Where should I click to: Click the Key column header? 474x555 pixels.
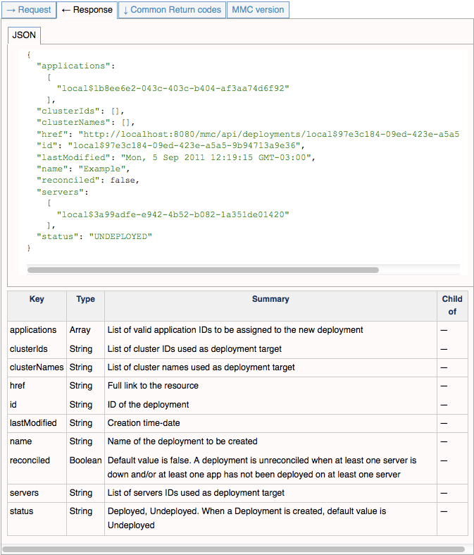[x=37, y=299]
